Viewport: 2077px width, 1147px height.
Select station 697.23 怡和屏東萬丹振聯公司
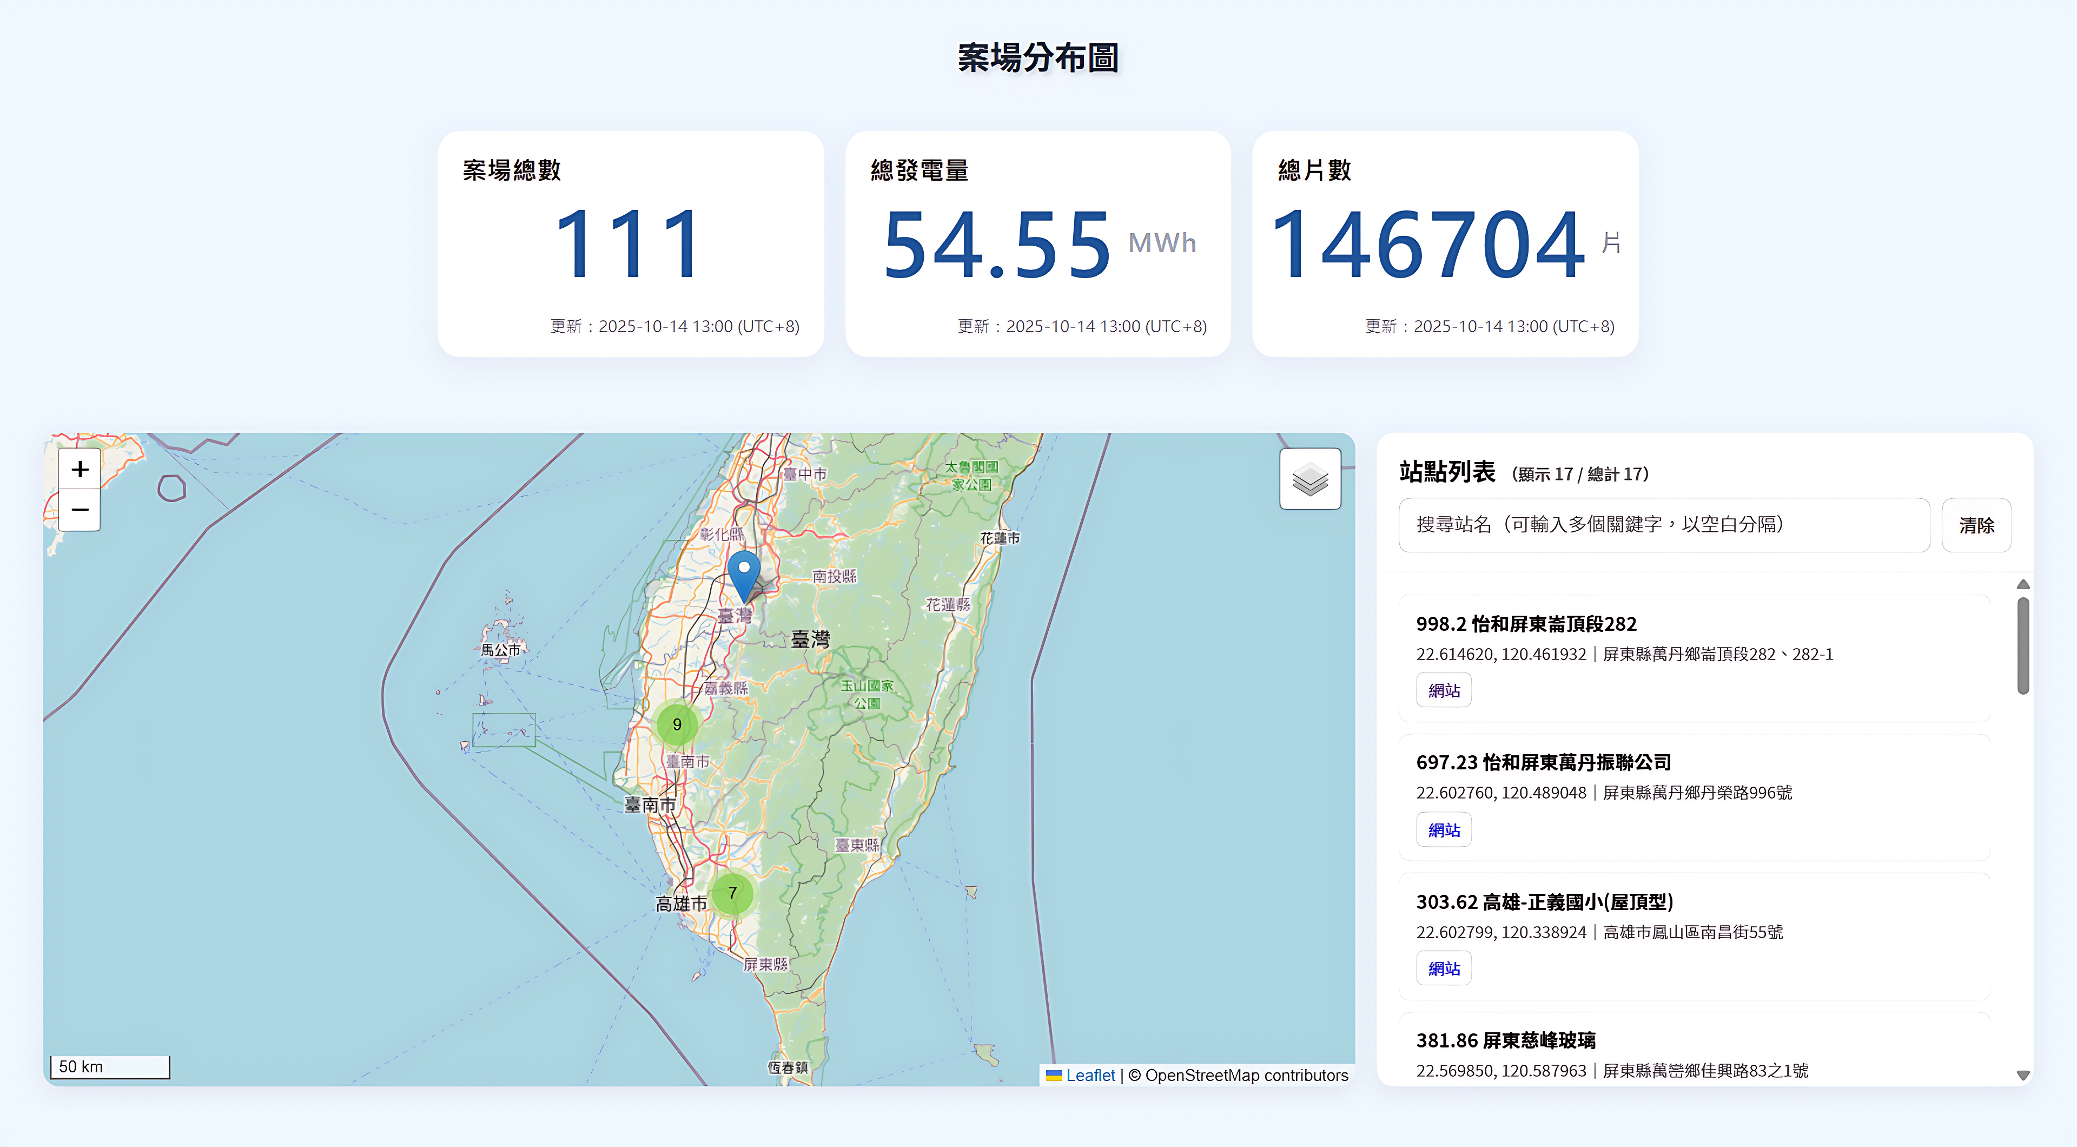pyautogui.click(x=1543, y=762)
